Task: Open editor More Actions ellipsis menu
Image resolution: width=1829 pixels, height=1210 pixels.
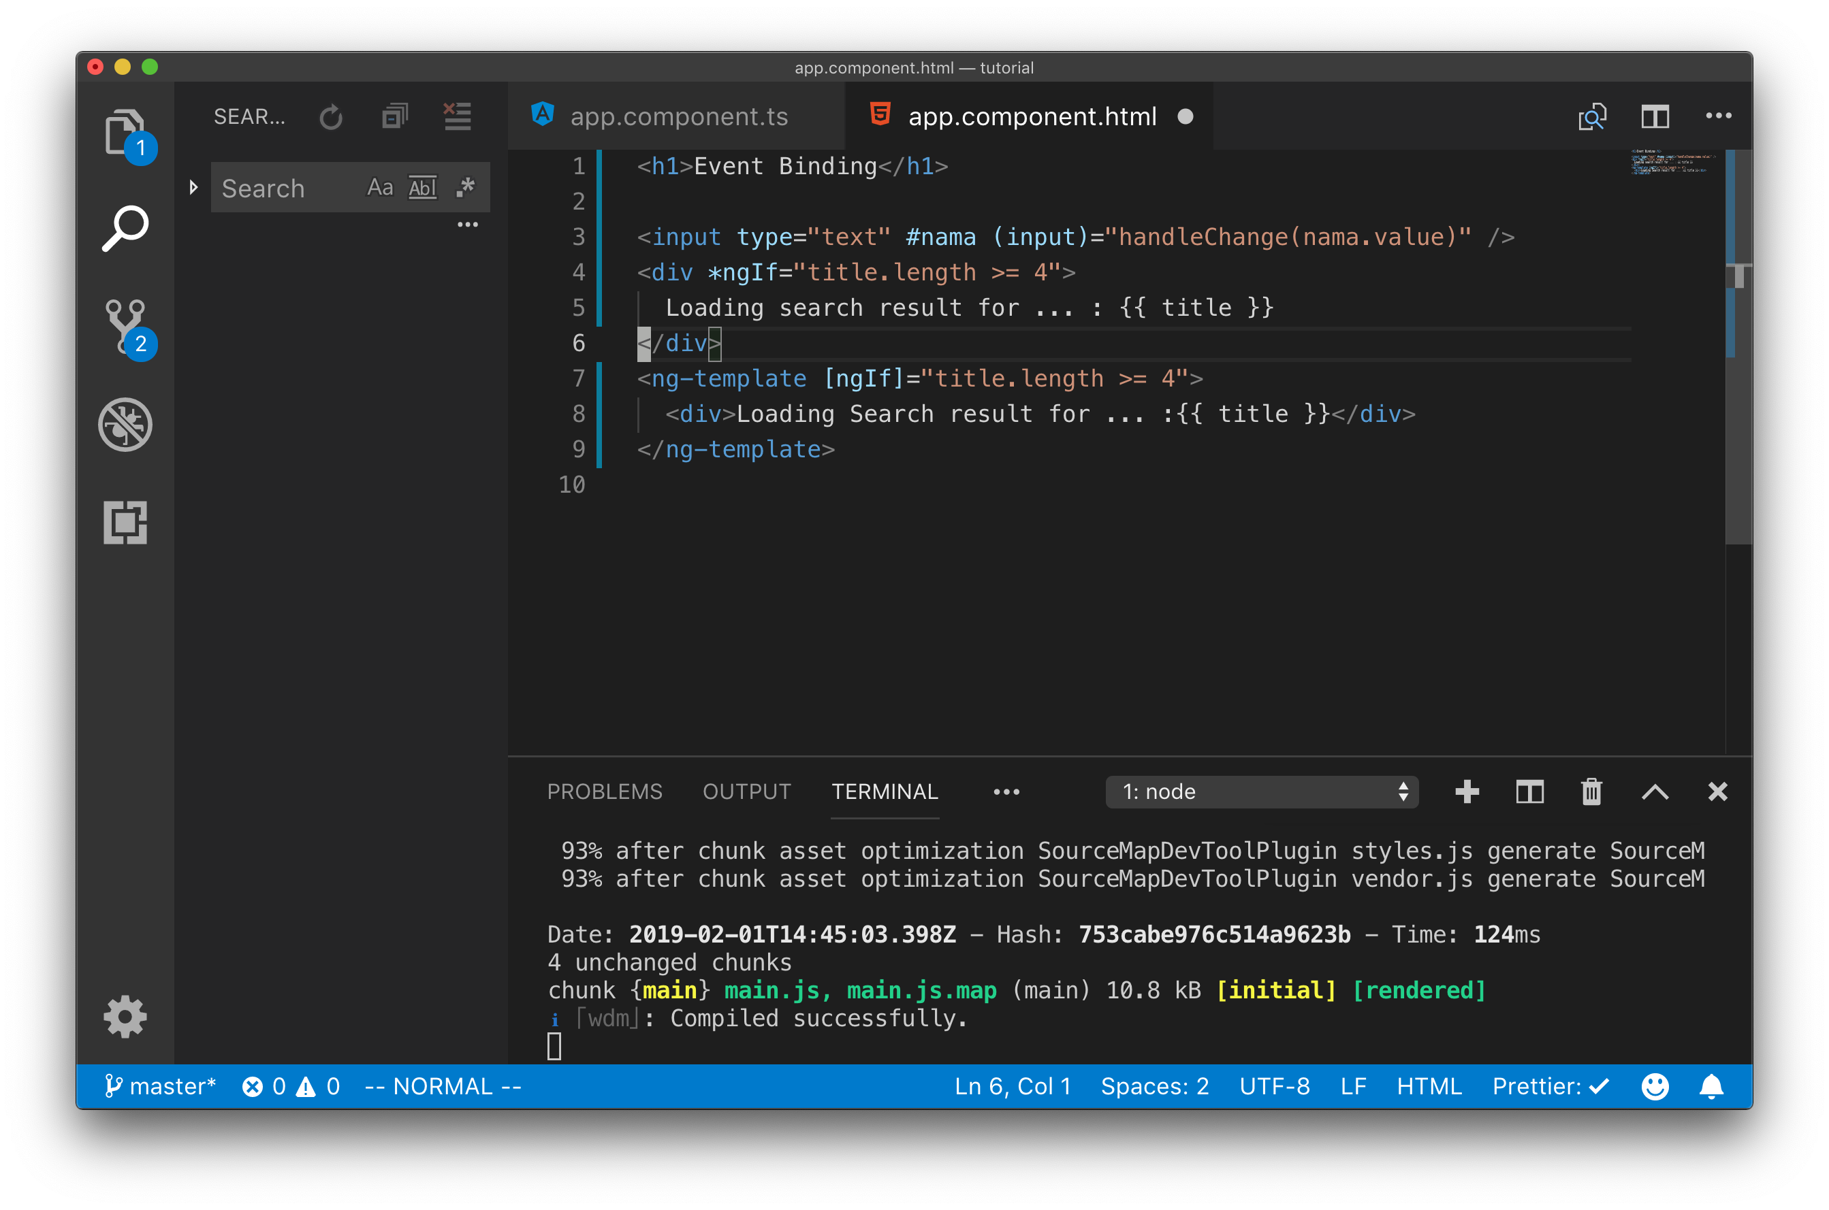Action: click(1718, 116)
